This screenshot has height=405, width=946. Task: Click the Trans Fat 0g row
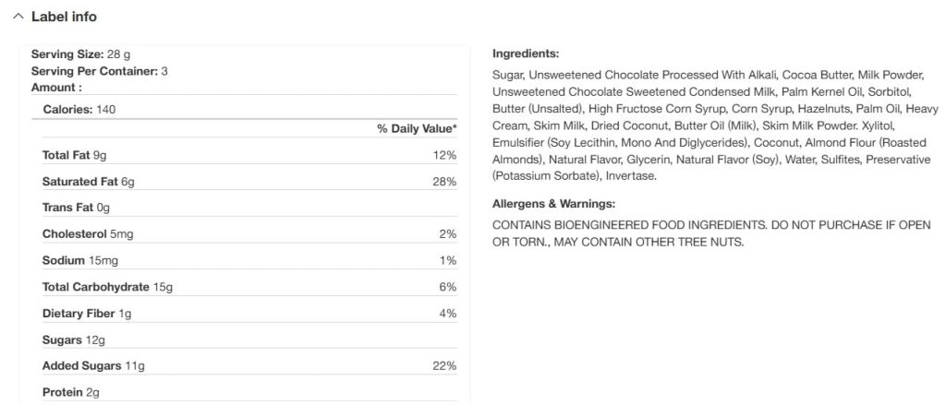[244, 208]
